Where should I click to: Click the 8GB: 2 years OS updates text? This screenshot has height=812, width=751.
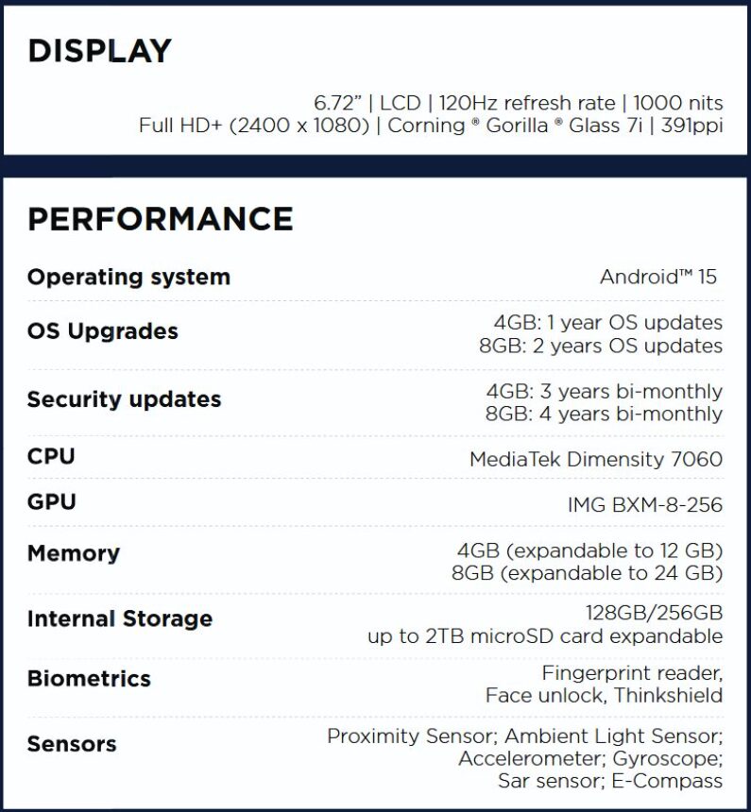[x=601, y=346]
